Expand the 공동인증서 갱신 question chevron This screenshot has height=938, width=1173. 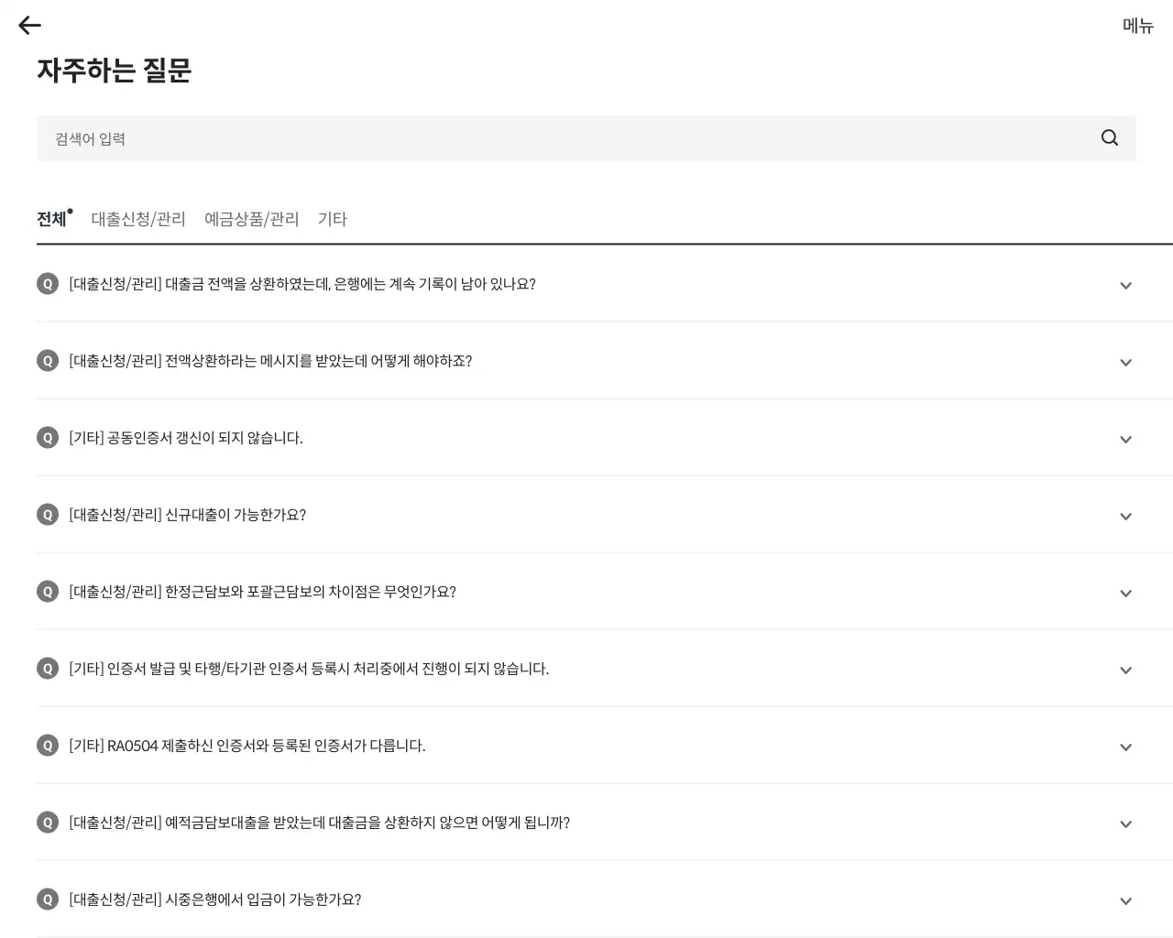pyautogui.click(x=1126, y=440)
